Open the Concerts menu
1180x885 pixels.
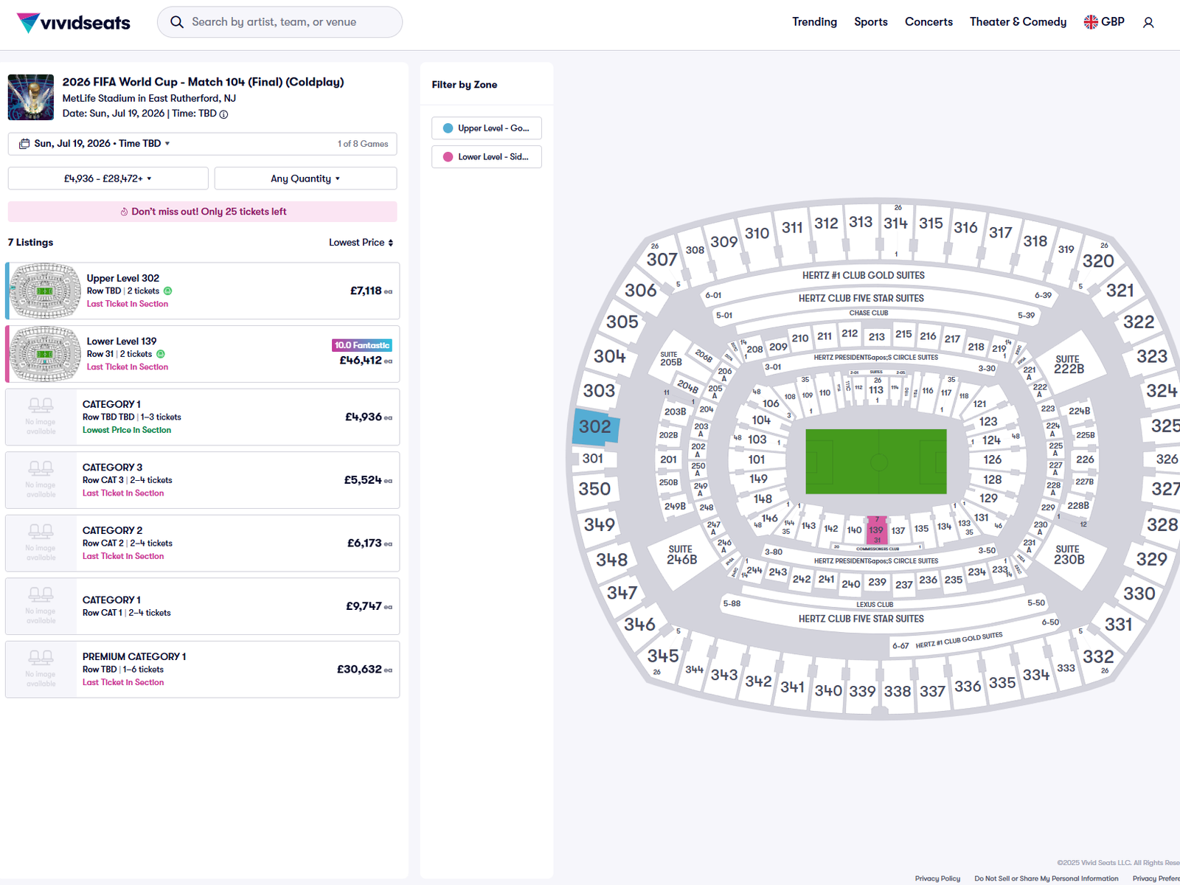coord(929,21)
